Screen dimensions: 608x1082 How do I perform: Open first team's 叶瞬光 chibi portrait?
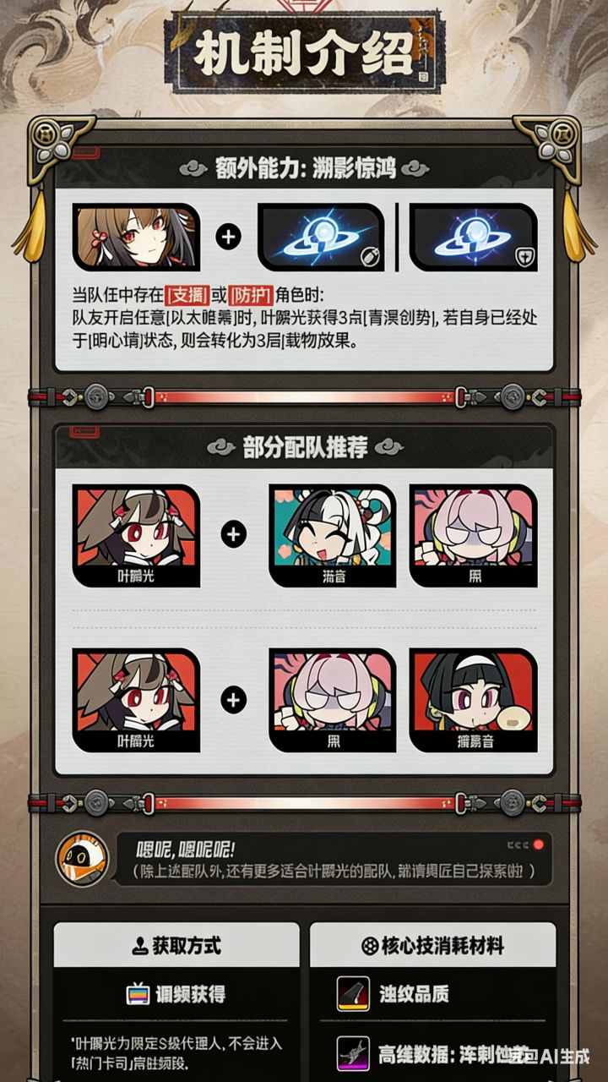[x=136, y=535]
